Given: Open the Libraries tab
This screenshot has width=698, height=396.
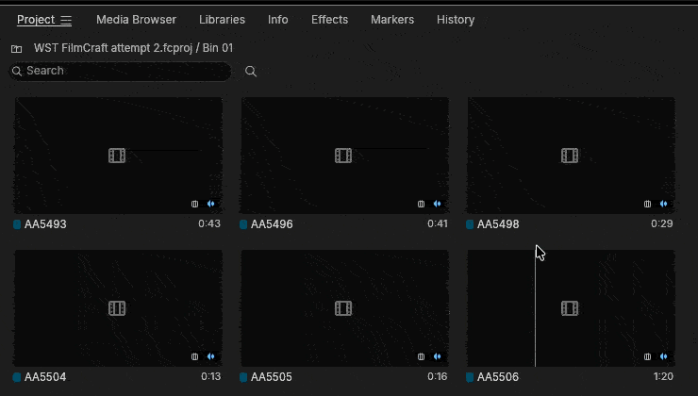Looking at the screenshot, I should pyautogui.click(x=222, y=20).
